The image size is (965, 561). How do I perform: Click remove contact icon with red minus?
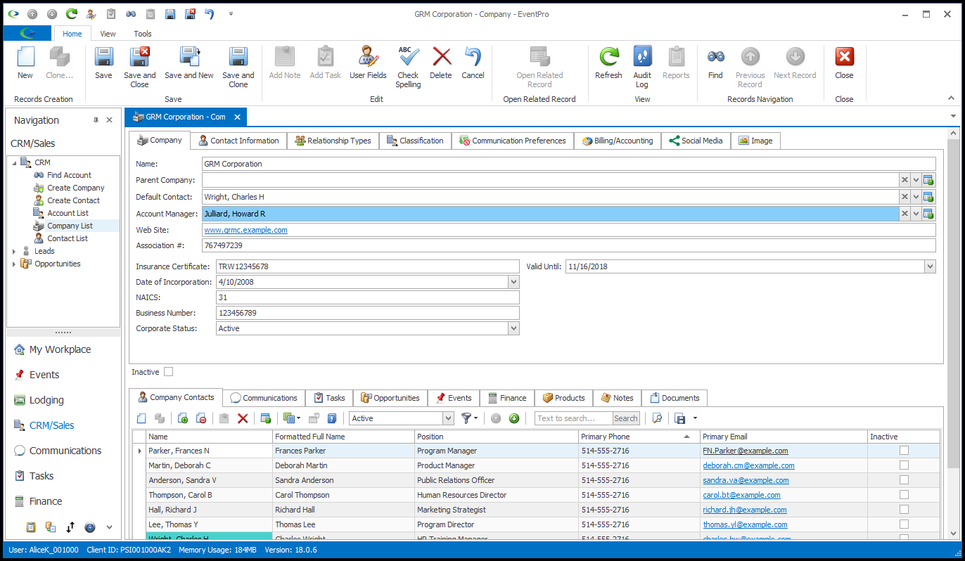click(x=201, y=418)
